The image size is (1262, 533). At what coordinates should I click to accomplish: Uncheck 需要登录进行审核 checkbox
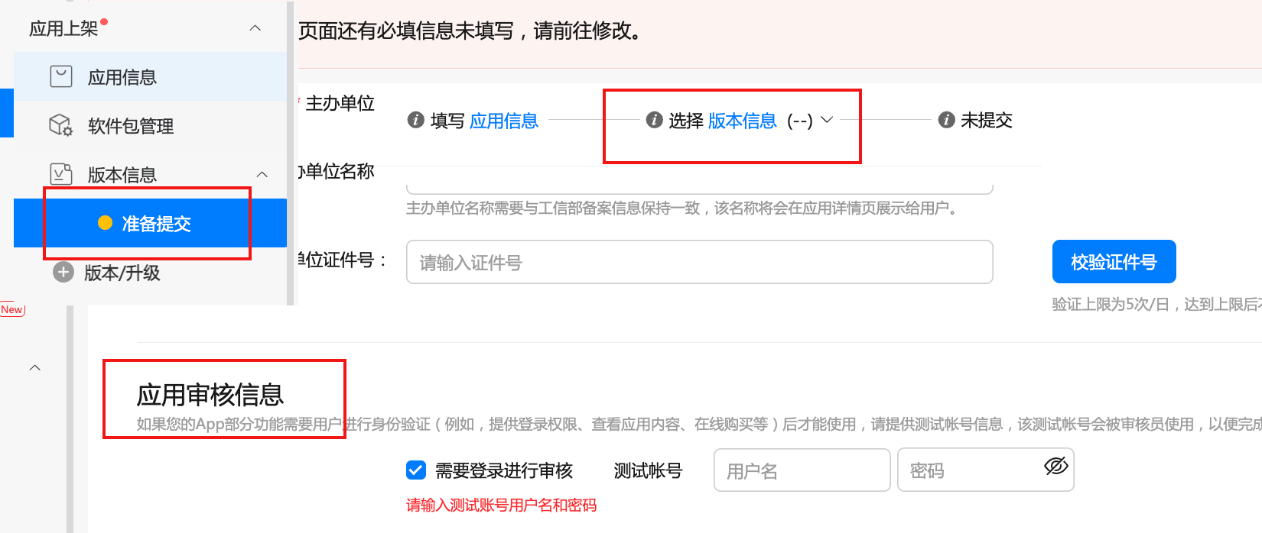[x=416, y=470]
